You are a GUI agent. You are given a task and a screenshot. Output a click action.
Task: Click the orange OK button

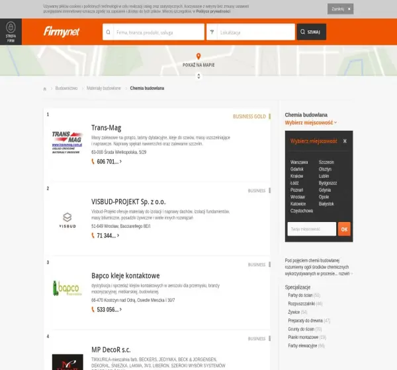[344, 229]
